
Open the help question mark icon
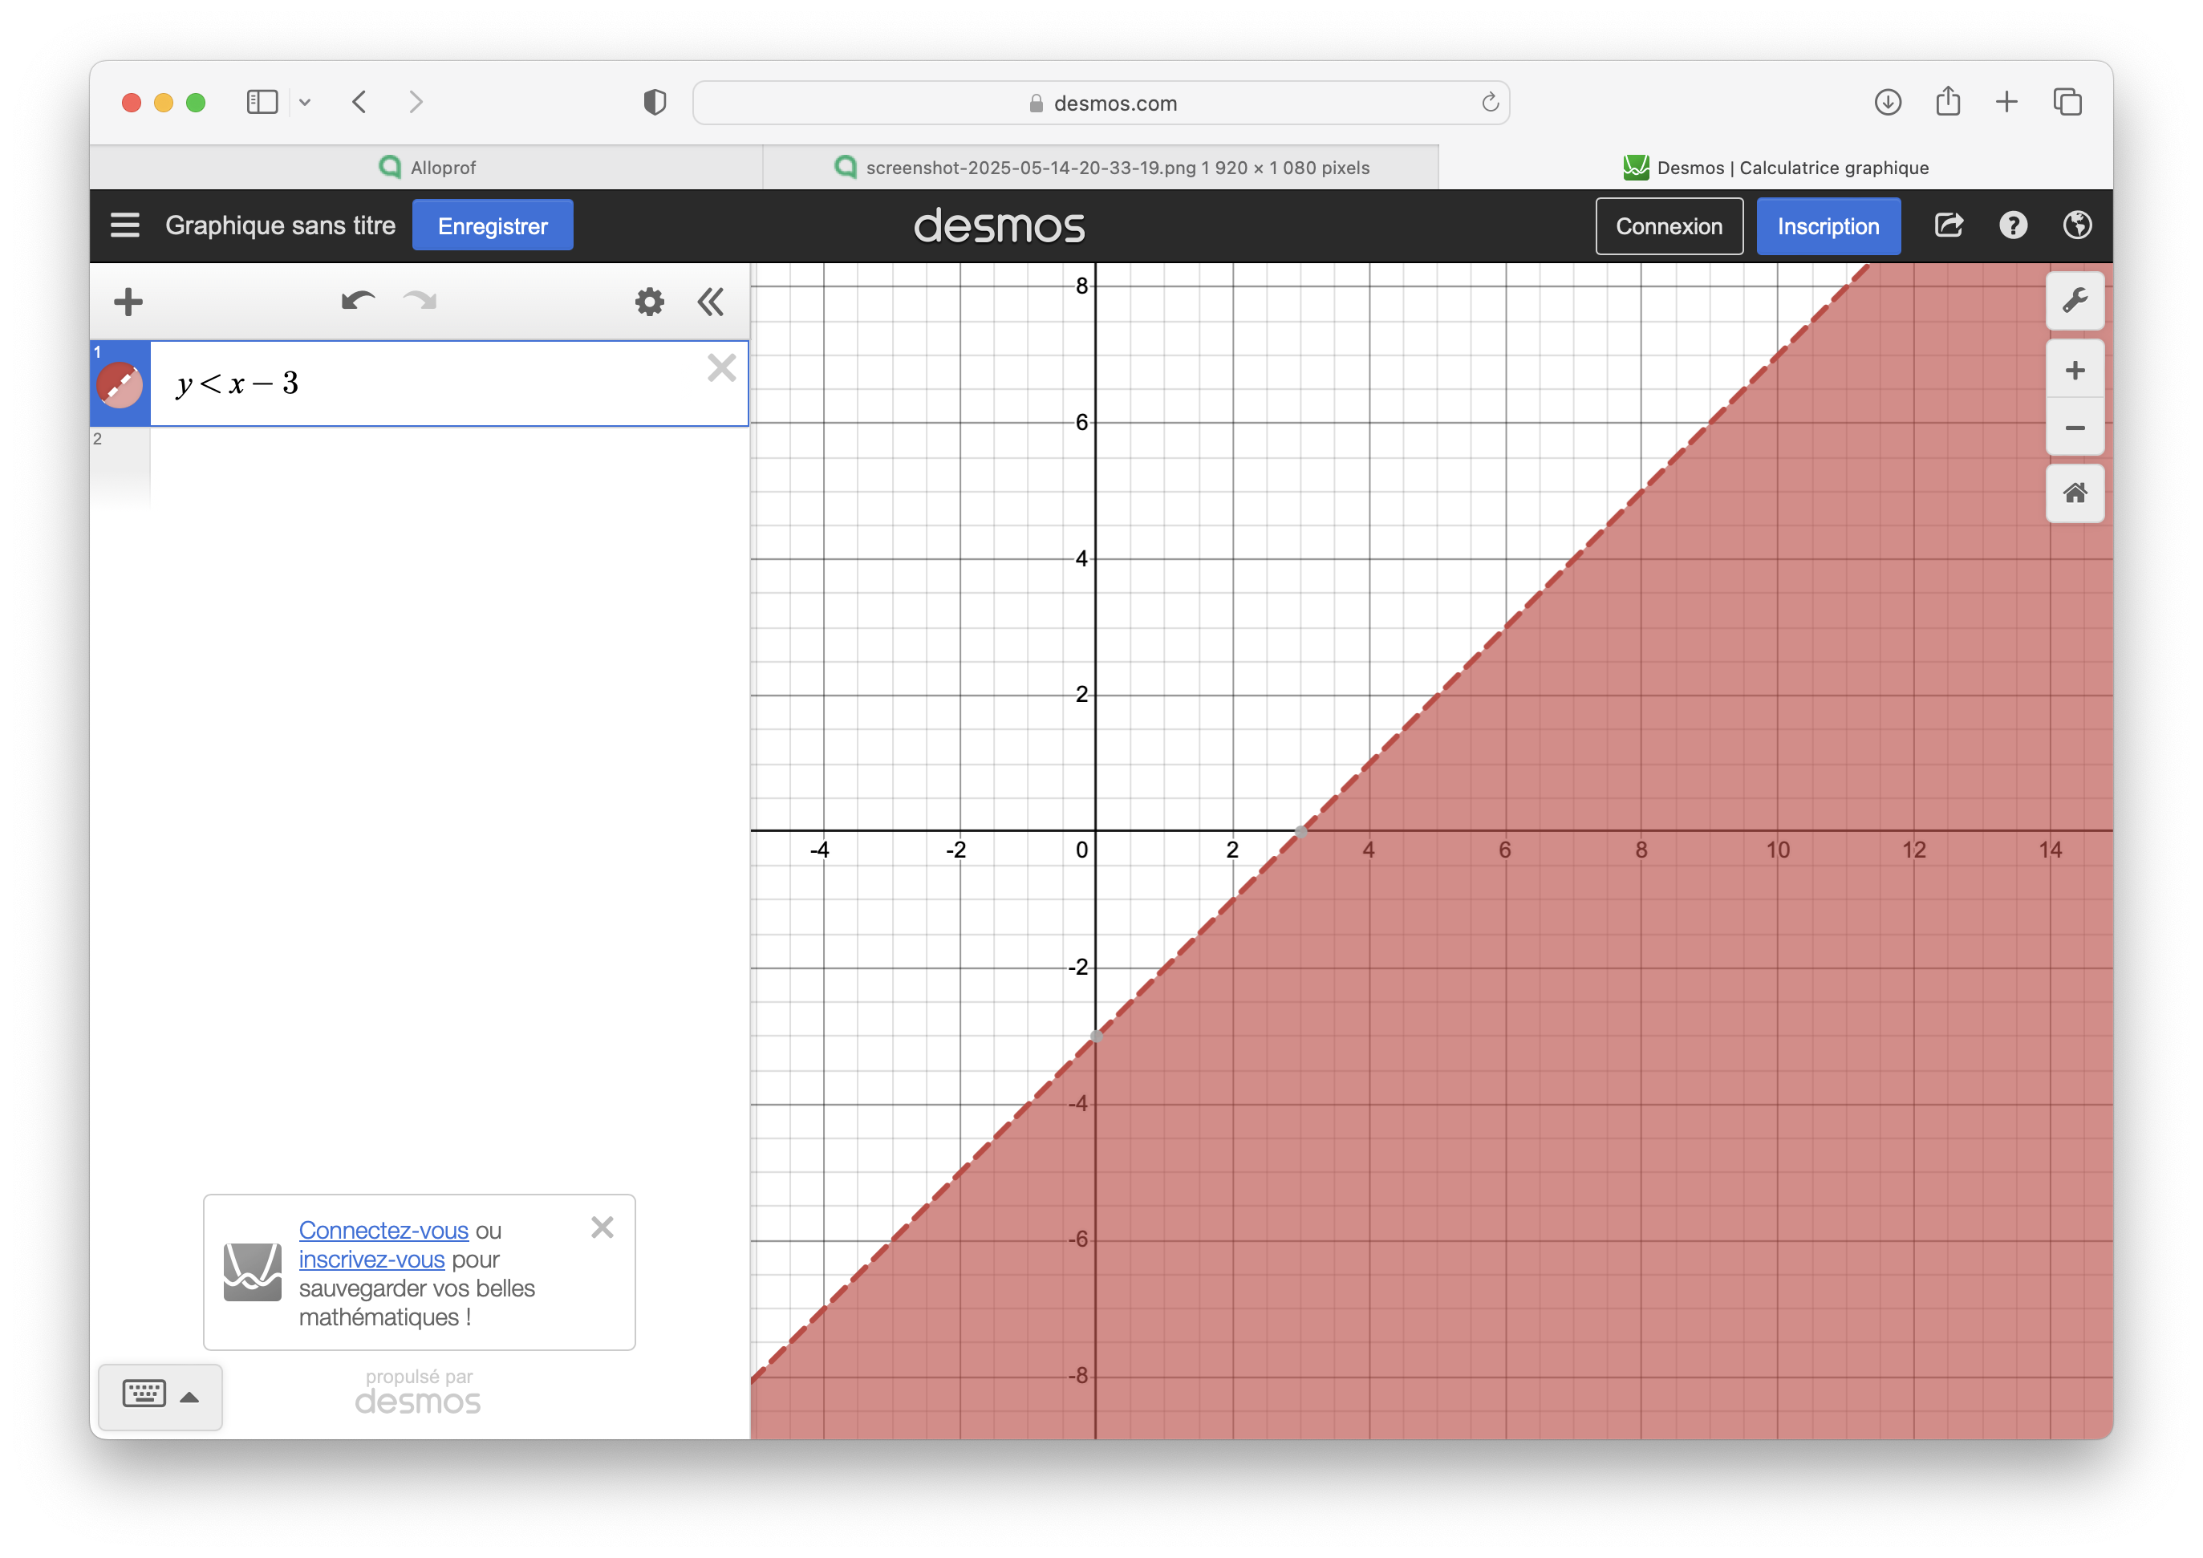tap(2013, 225)
